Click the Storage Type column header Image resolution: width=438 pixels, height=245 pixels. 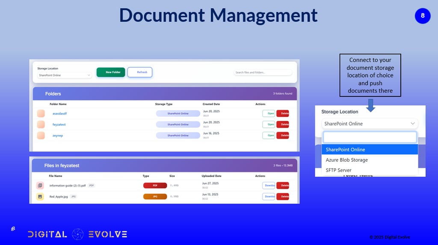point(164,104)
